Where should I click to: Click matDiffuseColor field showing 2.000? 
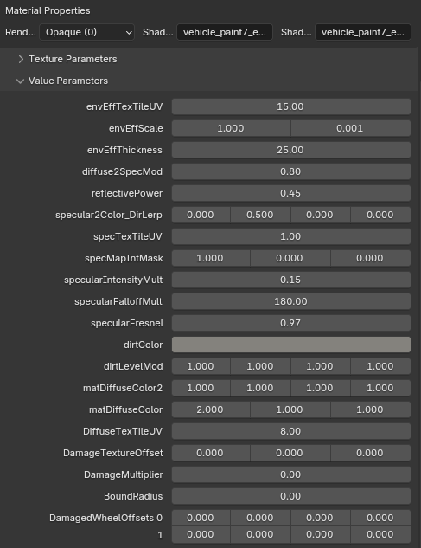point(211,409)
